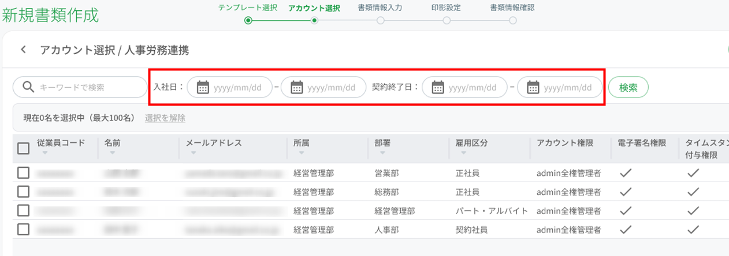Check the 人事部 employee row checkbox

pos(23,229)
